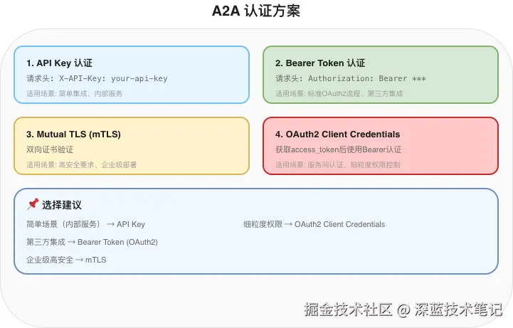This screenshot has width=513, height=328.
Task: Click the 简单集成、内部服务 scenario text
Action: [75, 93]
